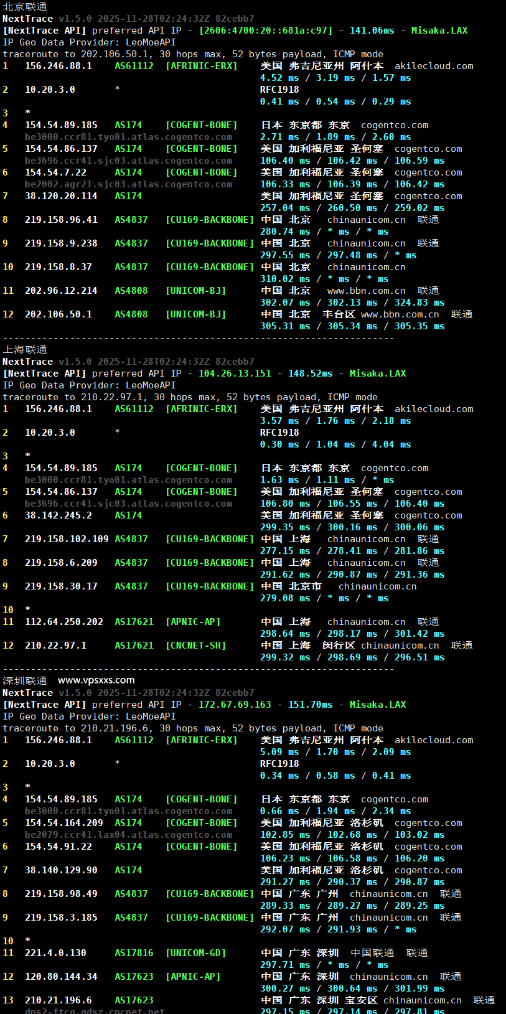Select hop IP 221.4.0.130
Screen dimensions: 506x1014
[x=55, y=953]
